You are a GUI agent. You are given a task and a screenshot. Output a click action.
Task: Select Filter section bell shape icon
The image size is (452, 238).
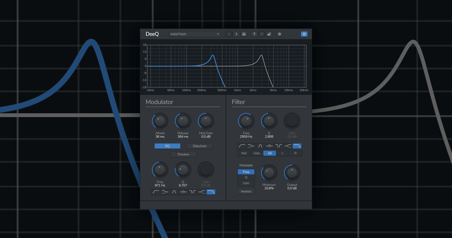pyautogui.click(x=260, y=146)
